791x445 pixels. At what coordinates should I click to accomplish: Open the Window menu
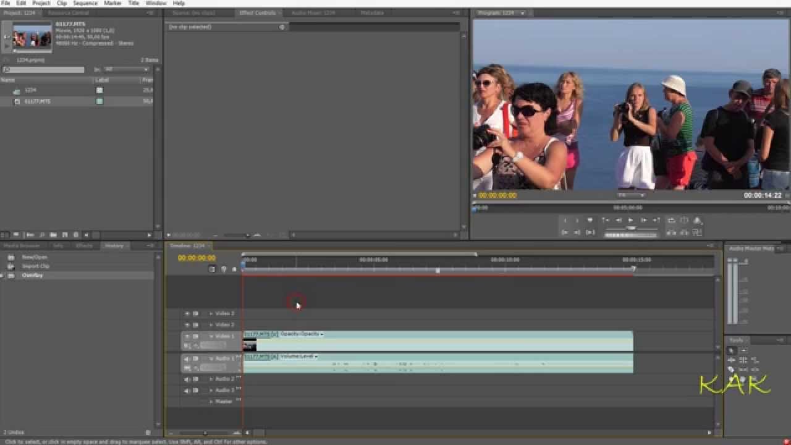pyautogui.click(x=156, y=3)
